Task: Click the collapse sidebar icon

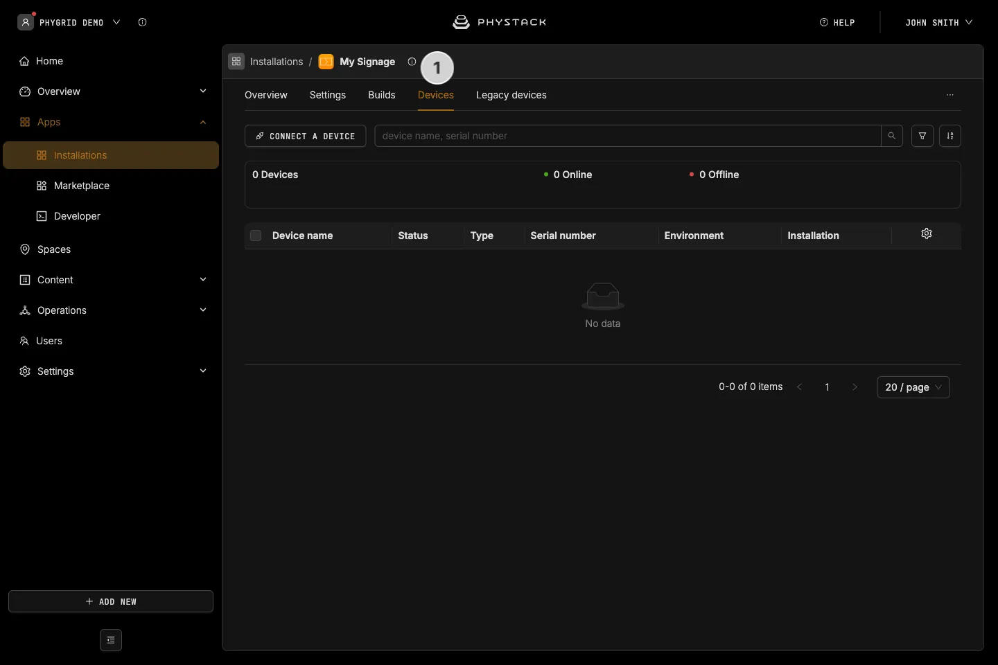Action: coord(111,640)
